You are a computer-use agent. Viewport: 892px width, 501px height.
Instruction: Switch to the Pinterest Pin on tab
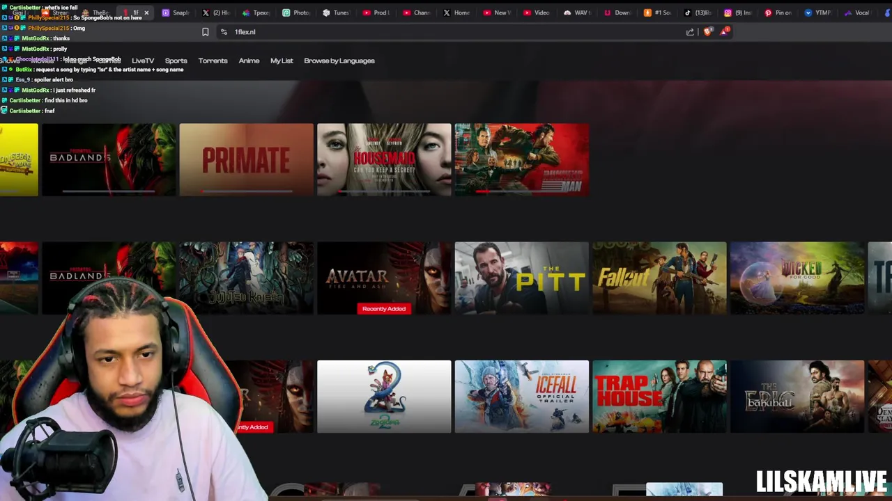[x=778, y=13]
